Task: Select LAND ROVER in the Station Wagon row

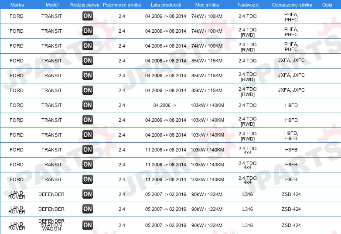Action: click(x=17, y=226)
